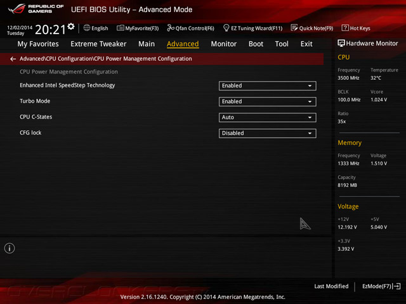Click the CPU section heading in monitor
Viewport: 406px width, 304px height.
(344, 57)
